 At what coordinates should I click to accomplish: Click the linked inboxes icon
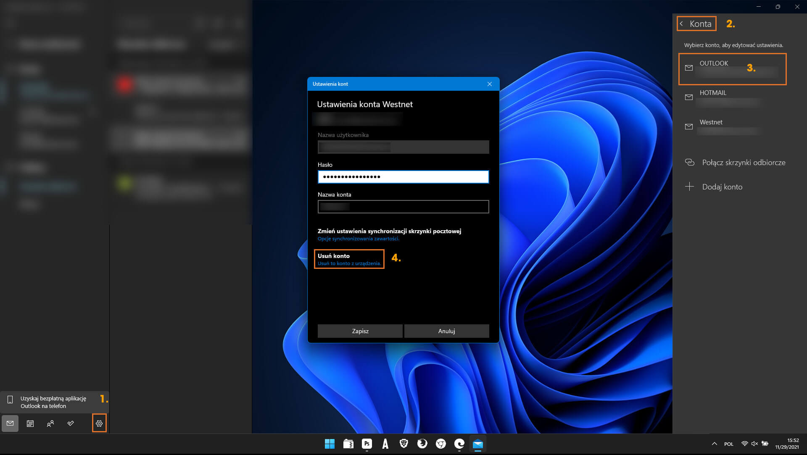click(689, 162)
